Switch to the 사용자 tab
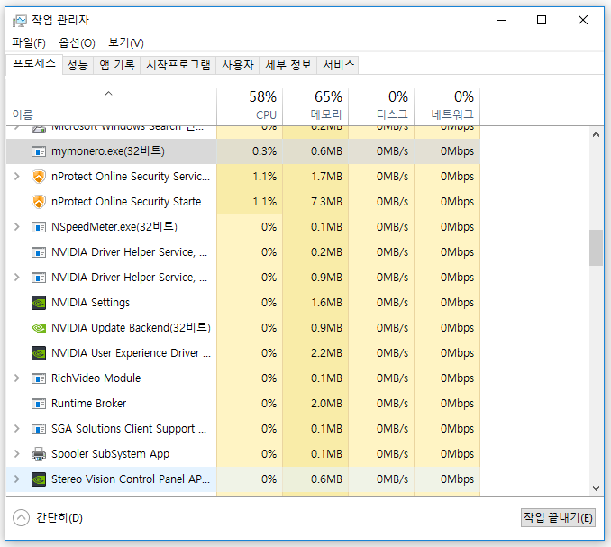The width and height of the screenshot is (611, 547). pos(238,65)
